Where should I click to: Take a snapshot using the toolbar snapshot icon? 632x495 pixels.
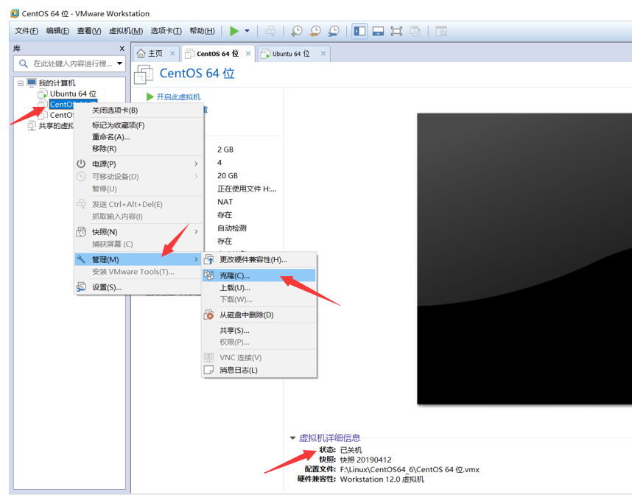click(x=297, y=31)
